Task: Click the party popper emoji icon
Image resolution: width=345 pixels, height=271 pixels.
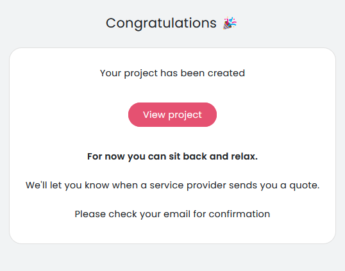Action: pyautogui.click(x=230, y=23)
